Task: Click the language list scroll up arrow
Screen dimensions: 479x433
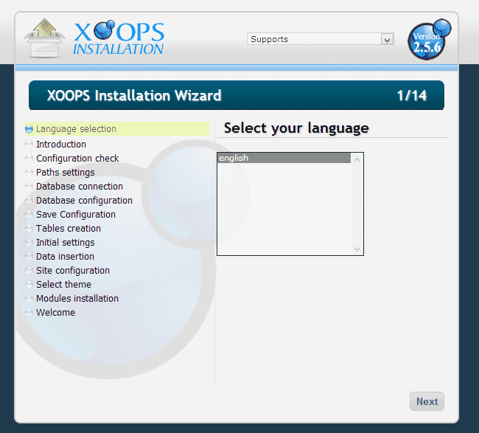Action: click(x=357, y=159)
